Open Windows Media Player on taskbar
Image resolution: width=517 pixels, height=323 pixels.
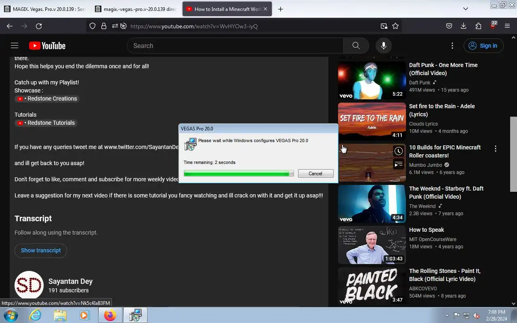tap(84, 315)
